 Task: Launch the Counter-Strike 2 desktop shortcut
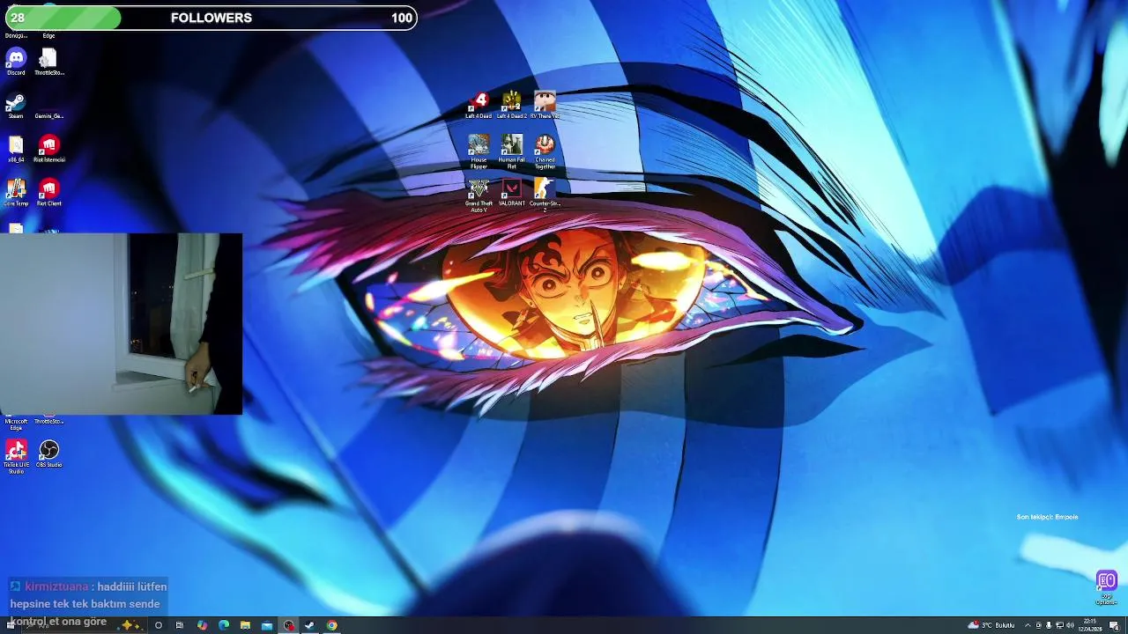(x=545, y=195)
